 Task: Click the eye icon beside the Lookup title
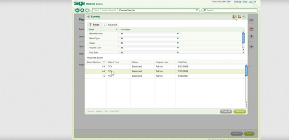pos(89,17)
